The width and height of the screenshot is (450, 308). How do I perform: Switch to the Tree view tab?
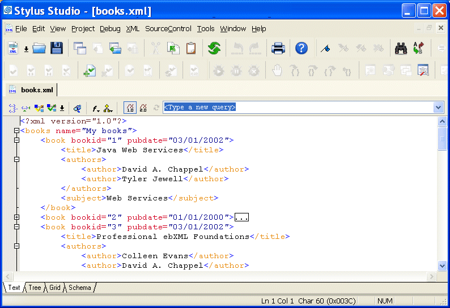point(35,288)
